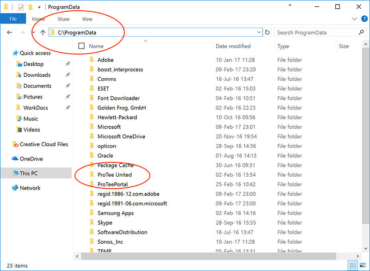This screenshot has width=370, height=271.
Task: Sort by Size column header
Action: pos(344,46)
